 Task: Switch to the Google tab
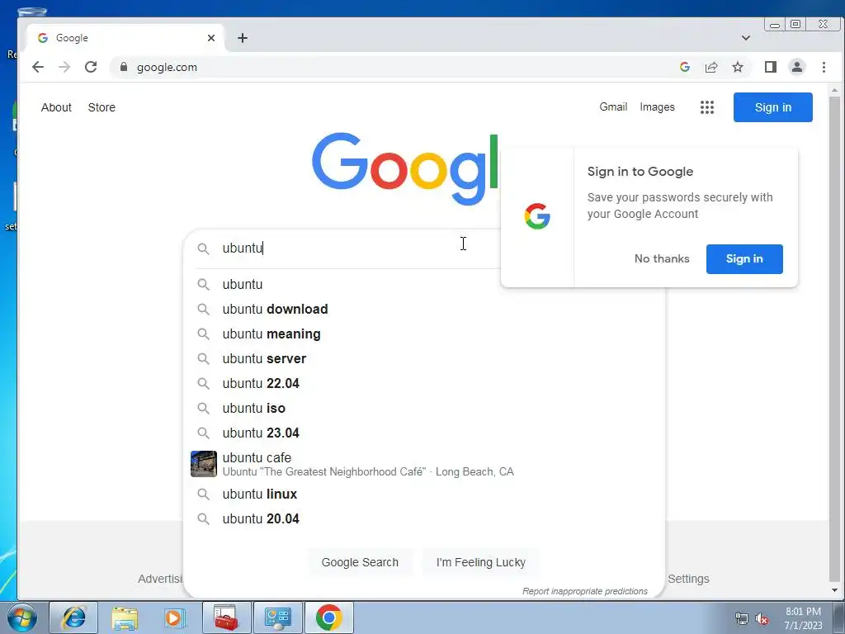click(125, 38)
